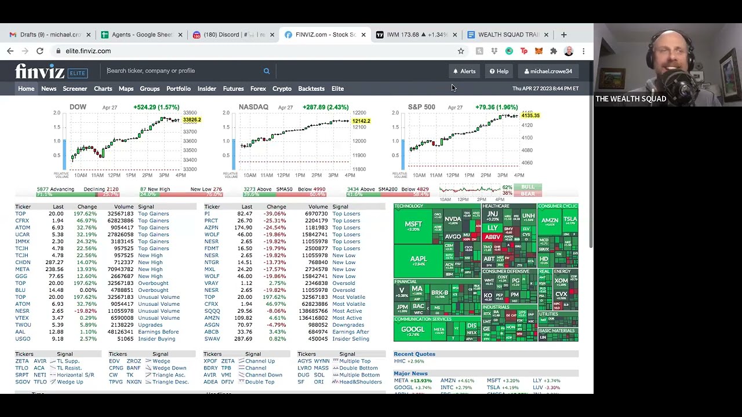Open the Insider Selling signal link
This screenshot has height=417, width=742.
click(x=351, y=339)
